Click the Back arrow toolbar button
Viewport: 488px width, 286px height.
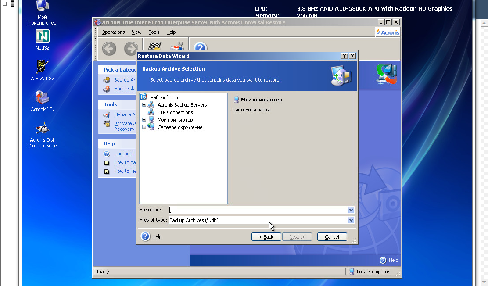click(x=109, y=49)
